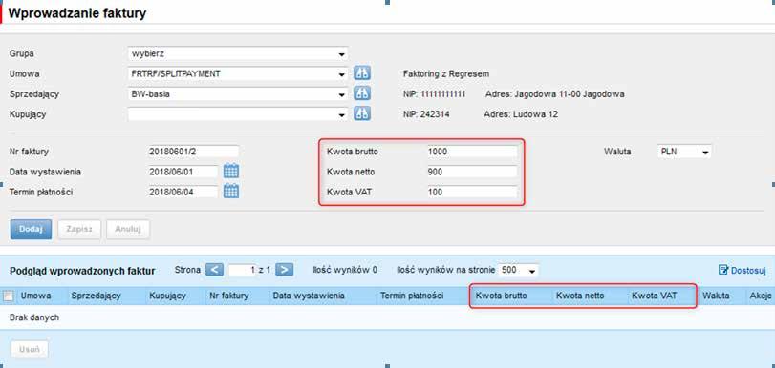Click buyer NIP 242314 text

click(426, 114)
